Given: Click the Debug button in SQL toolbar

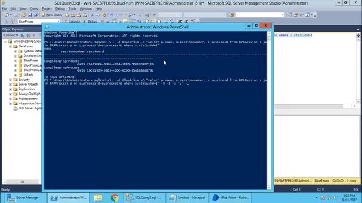Looking at the screenshot, I should [x=90, y=21].
